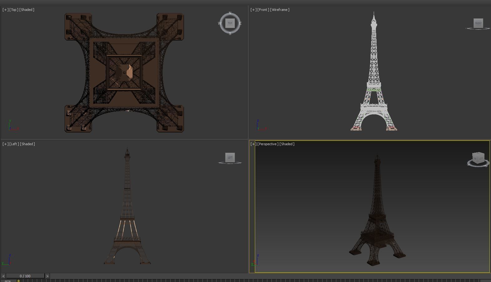This screenshot has width=491, height=282.
Task: Open the [Shaded] menu in the Left viewport
Action: [x=27, y=144]
